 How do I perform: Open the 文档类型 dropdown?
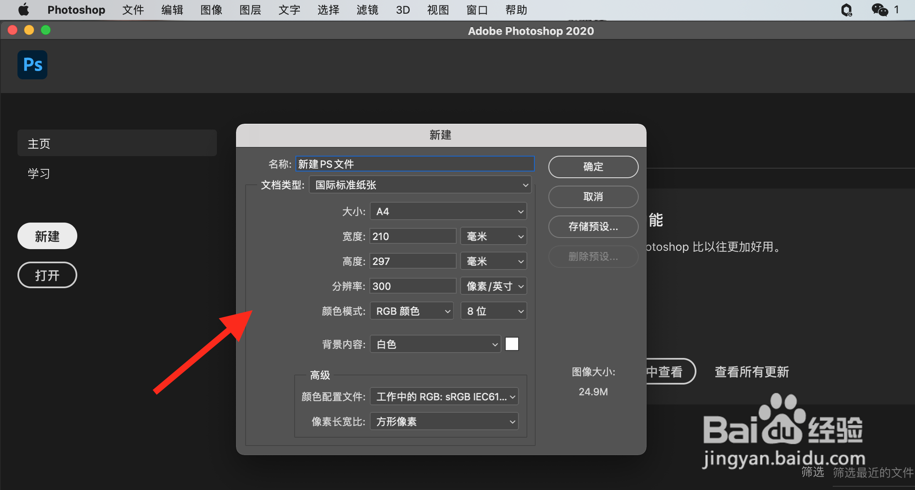420,185
